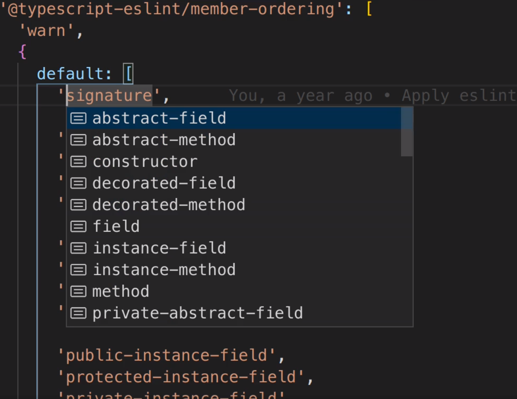Choose the decorated-method completion label
The image size is (517, 399).
(168, 205)
